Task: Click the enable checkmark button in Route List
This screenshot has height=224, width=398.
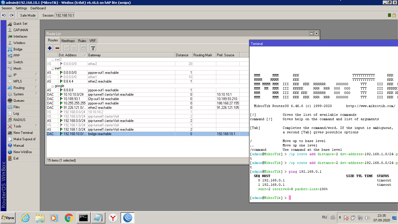Action: tap(66, 48)
